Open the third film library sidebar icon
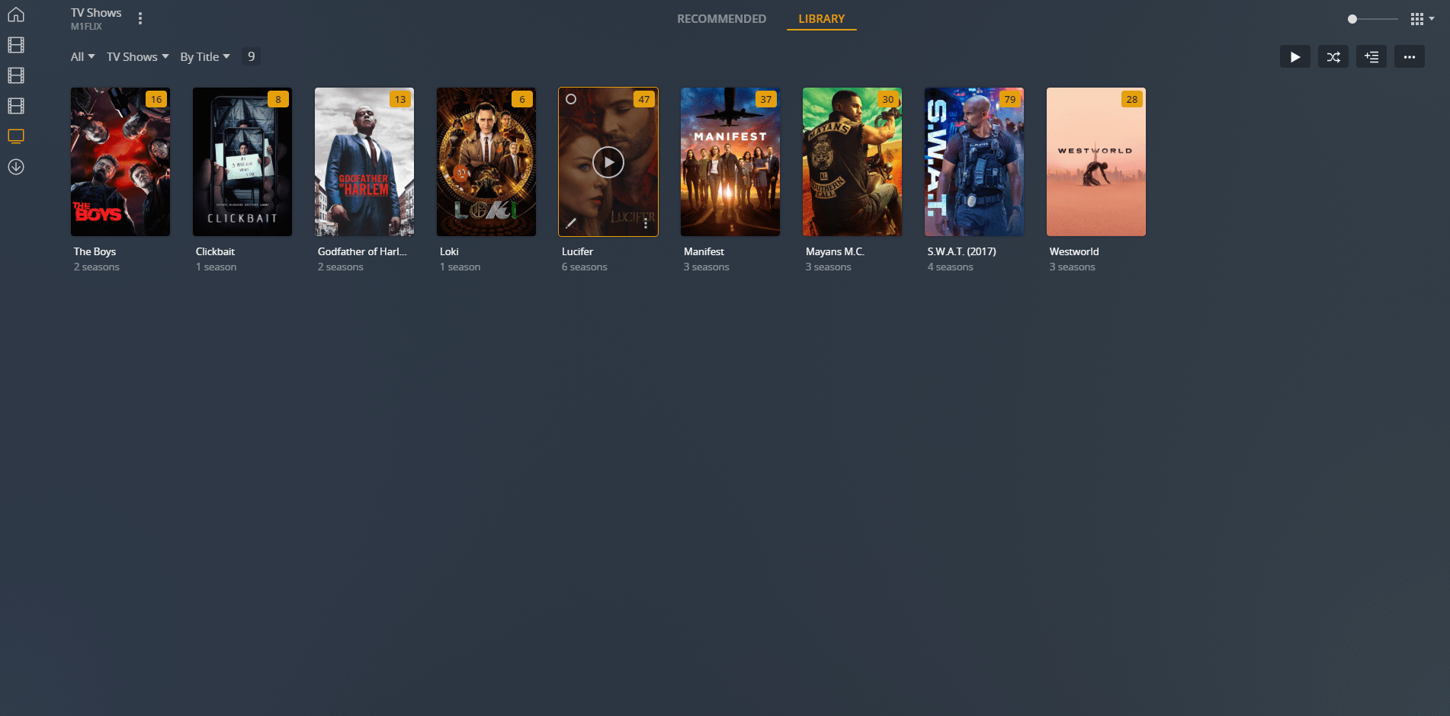Image resolution: width=1450 pixels, height=716 pixels. tap(16, 106)
